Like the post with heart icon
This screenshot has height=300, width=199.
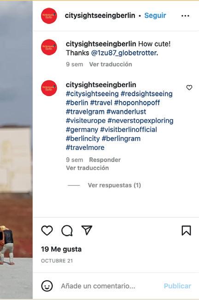pos(47,230)
